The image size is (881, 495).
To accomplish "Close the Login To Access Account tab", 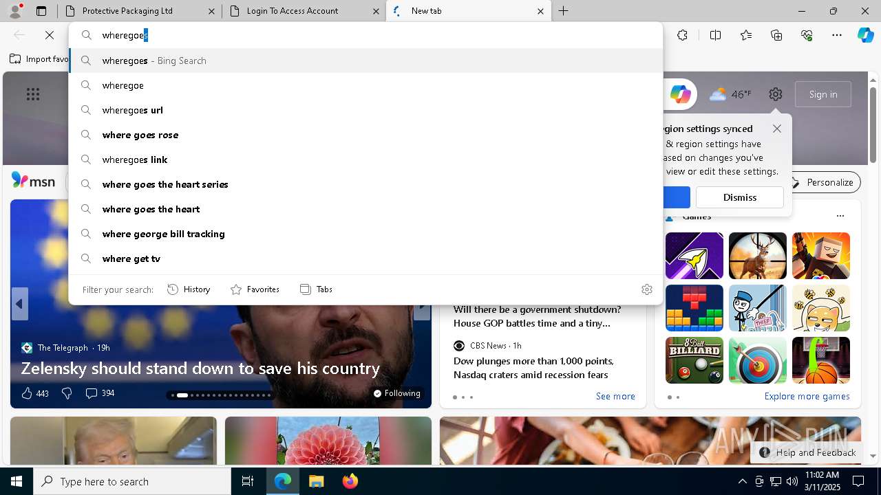I will 376,11.
